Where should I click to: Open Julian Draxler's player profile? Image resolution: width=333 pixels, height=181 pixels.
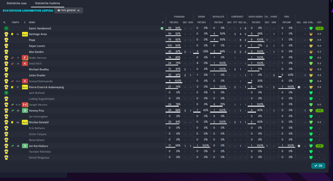coord(37,75)
